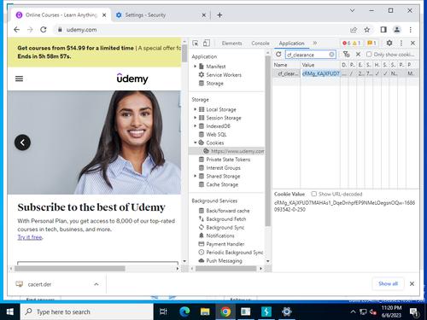Open the cacert.der downloaded file
The width and height of the screenshot is (427, 320).
(39, 284)
